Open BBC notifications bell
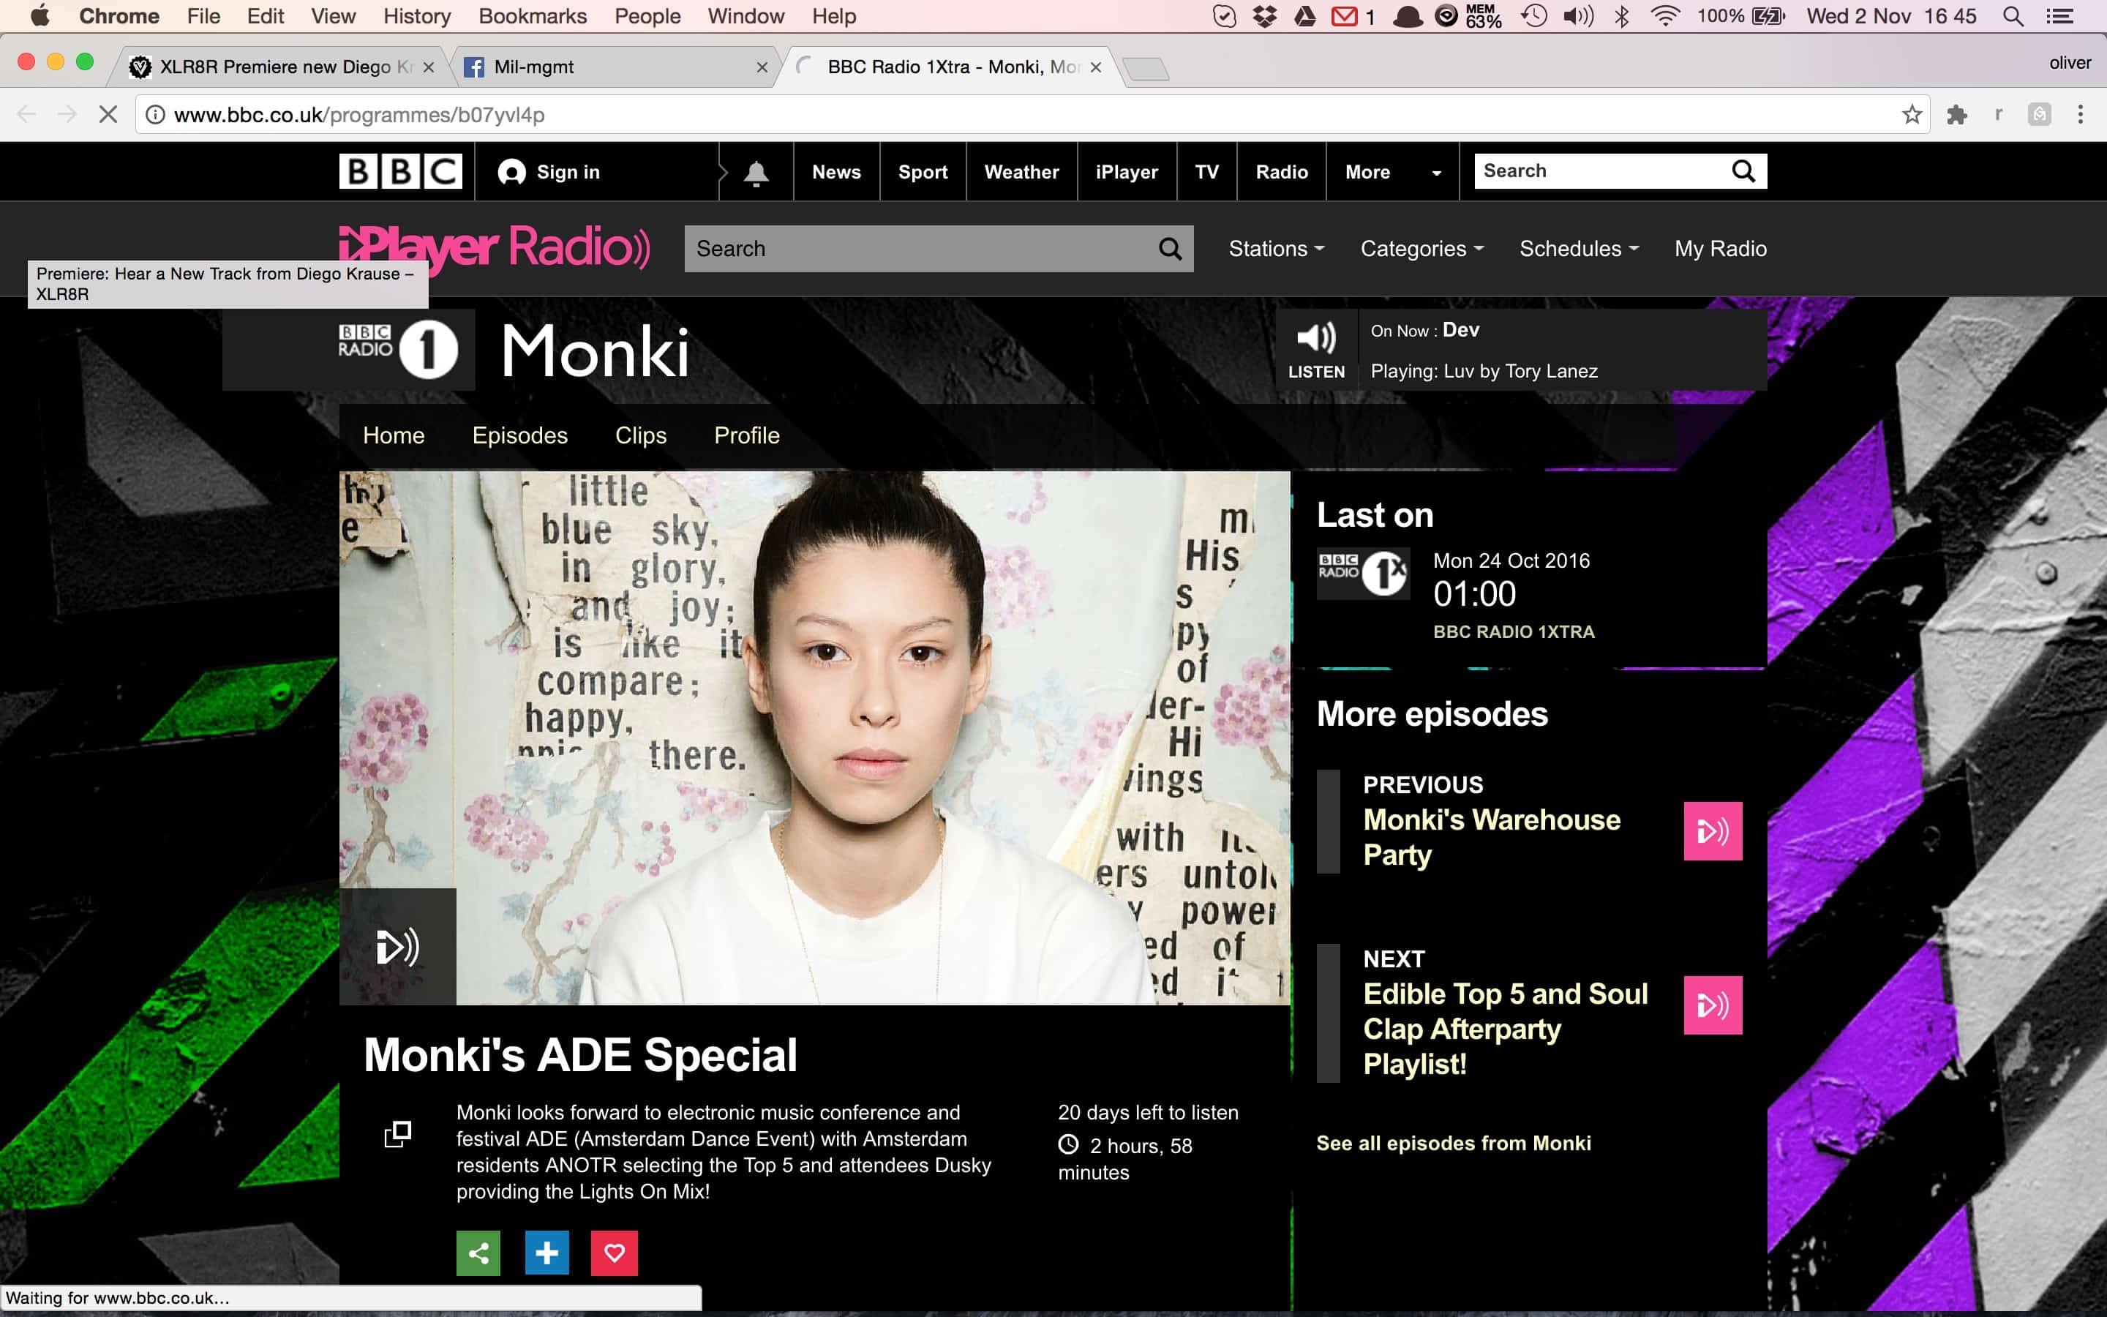The width and height of the screenshot is (2107, 1317). [756, 173]
